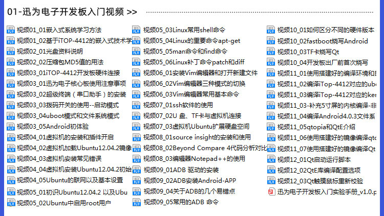Select file 视频11_02编译iTop-4412对应的ub
Image resolution: width=384 pixels, height=216 pixels.
click(x=327, y=84)
